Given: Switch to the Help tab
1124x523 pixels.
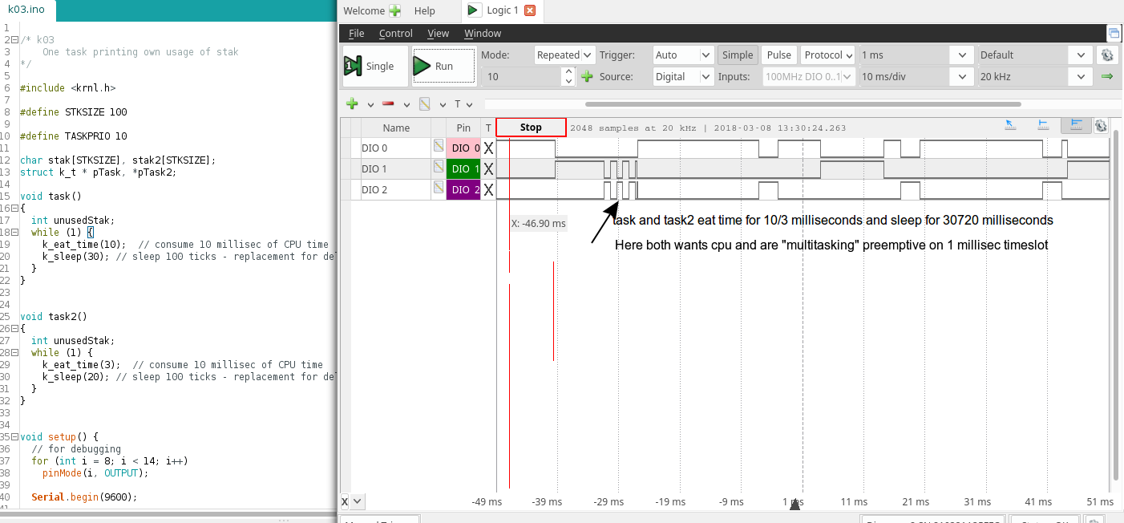Looking at the screenshot, I should pyautogui.click(x=425, y=10).
